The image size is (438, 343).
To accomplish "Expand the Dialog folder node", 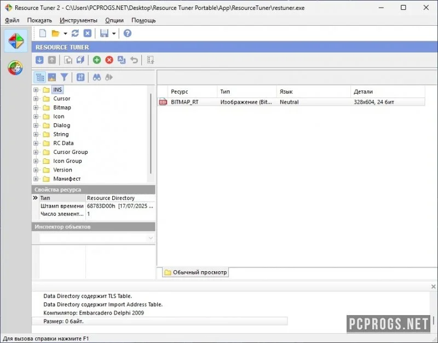I will coord(36,125).
